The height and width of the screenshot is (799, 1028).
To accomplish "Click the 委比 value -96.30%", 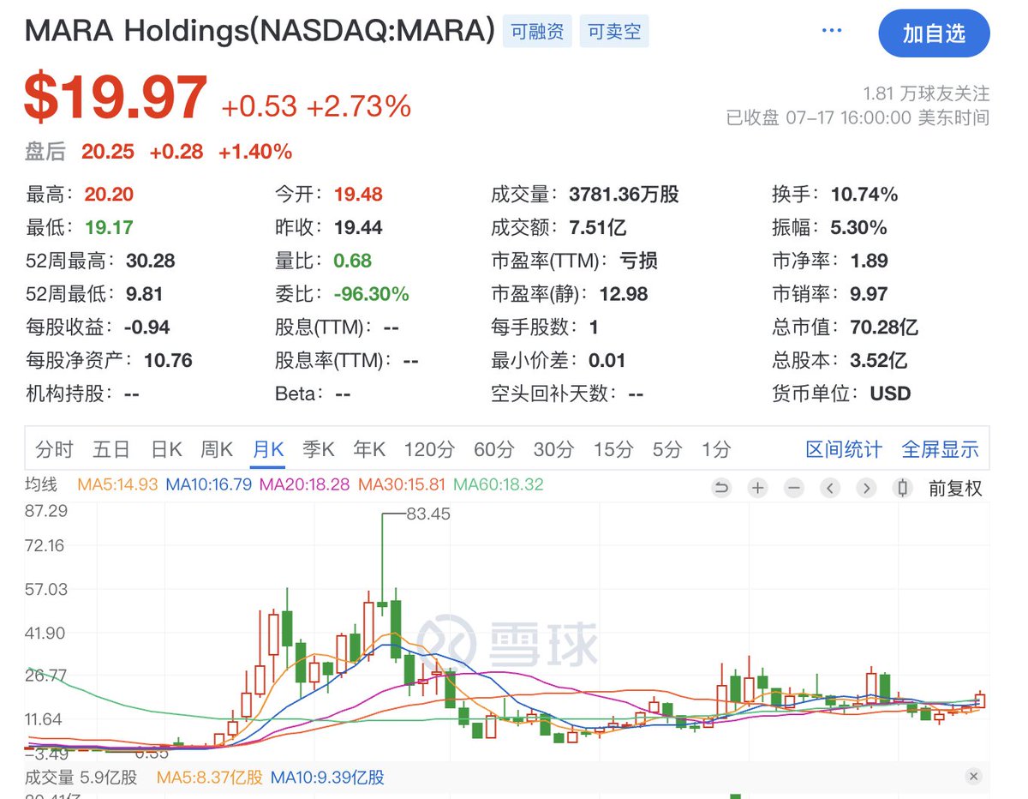I will point(371,294).
